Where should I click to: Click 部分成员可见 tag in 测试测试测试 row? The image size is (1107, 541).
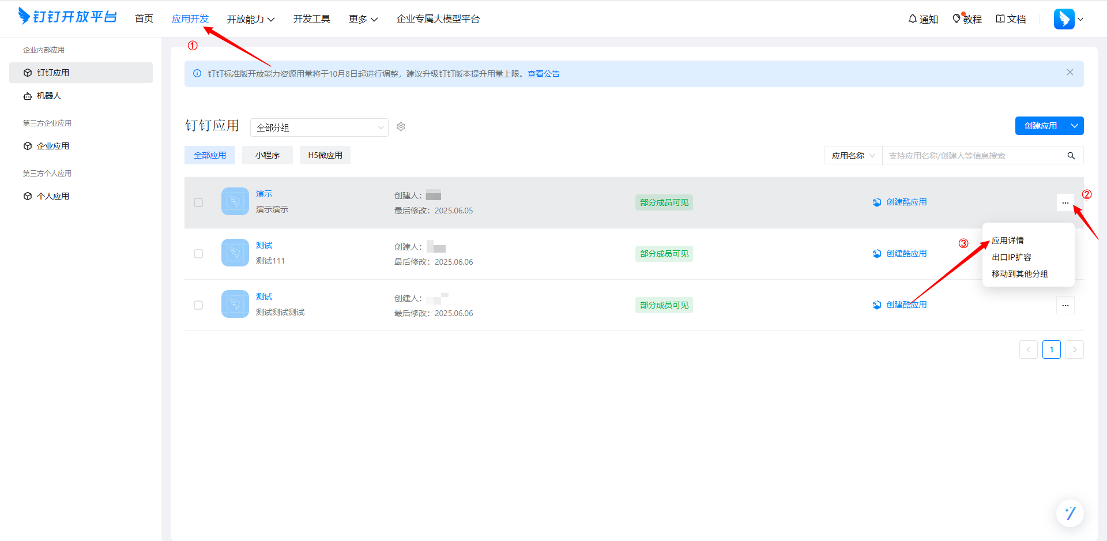pyautogui.click(x=664, y=305)
